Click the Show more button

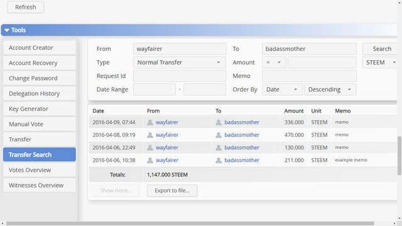(x=116, y=191)
